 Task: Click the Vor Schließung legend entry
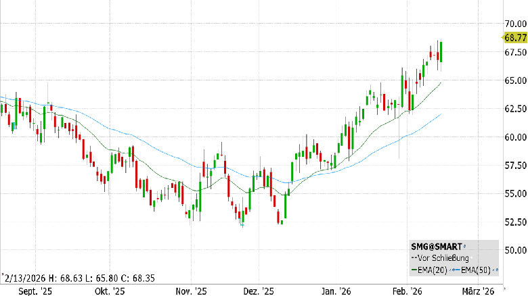pos(443,258)
